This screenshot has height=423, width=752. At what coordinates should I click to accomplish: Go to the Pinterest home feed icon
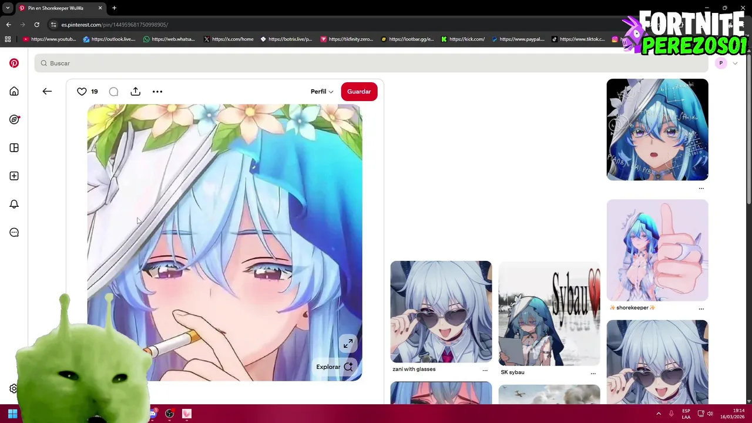14,91
